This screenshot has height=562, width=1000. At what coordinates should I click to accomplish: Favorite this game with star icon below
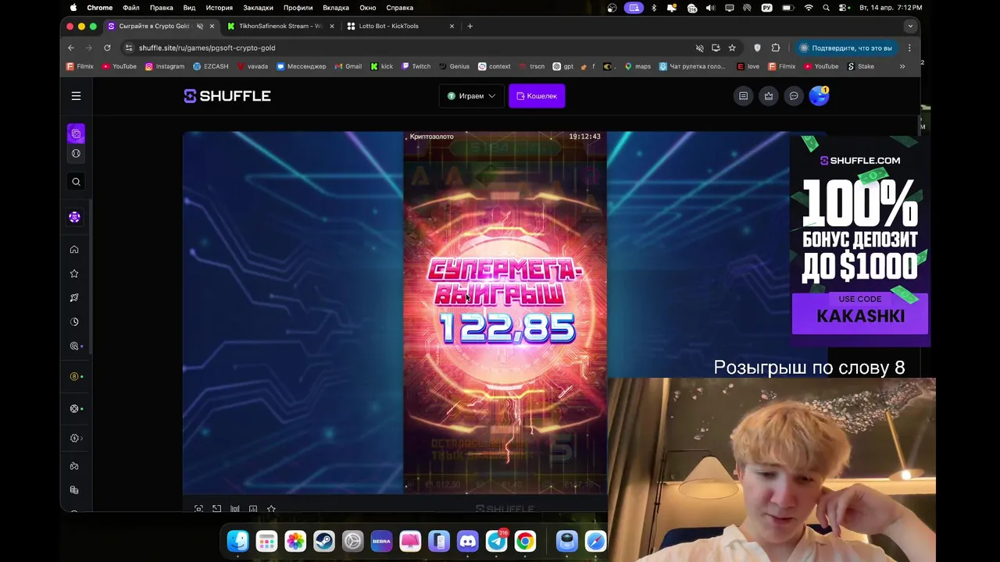(x=271, y=509)
